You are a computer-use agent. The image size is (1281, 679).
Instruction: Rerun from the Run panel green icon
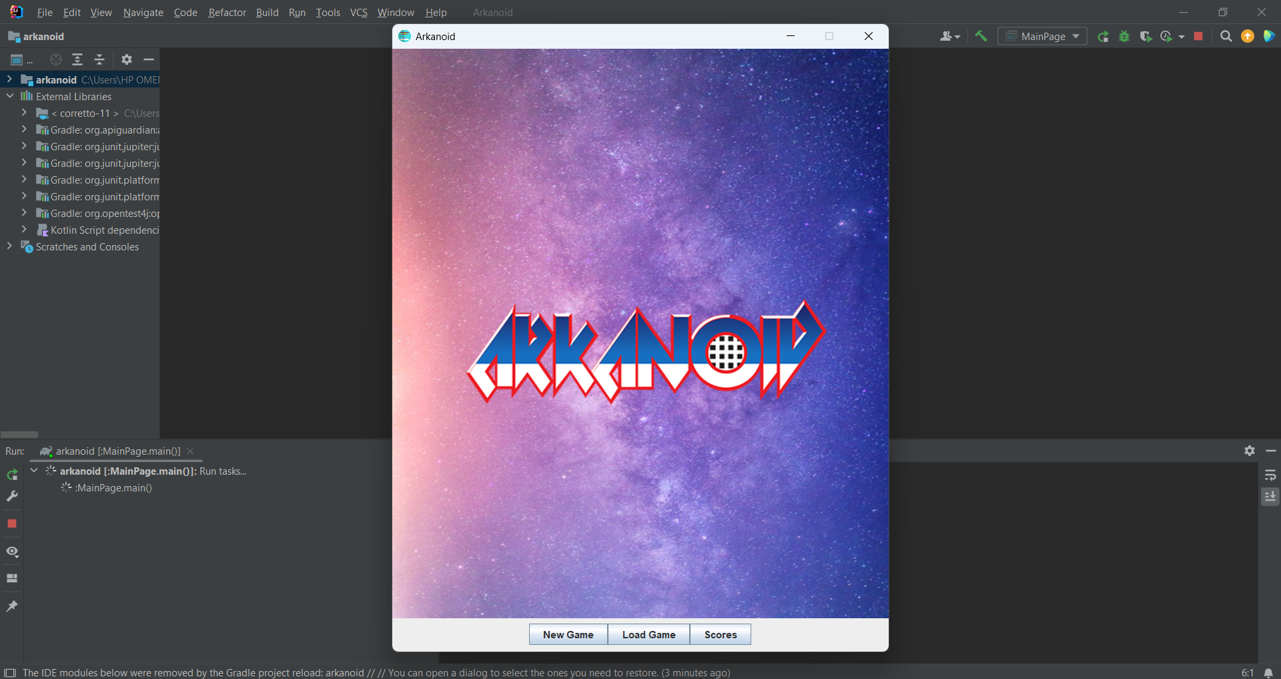click(12, 475)
